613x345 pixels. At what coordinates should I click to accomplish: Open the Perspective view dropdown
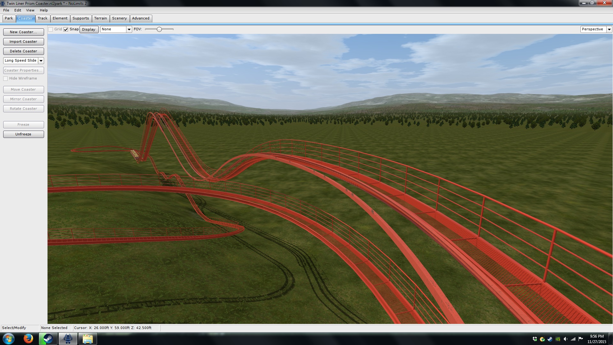(x=609, y=29)
